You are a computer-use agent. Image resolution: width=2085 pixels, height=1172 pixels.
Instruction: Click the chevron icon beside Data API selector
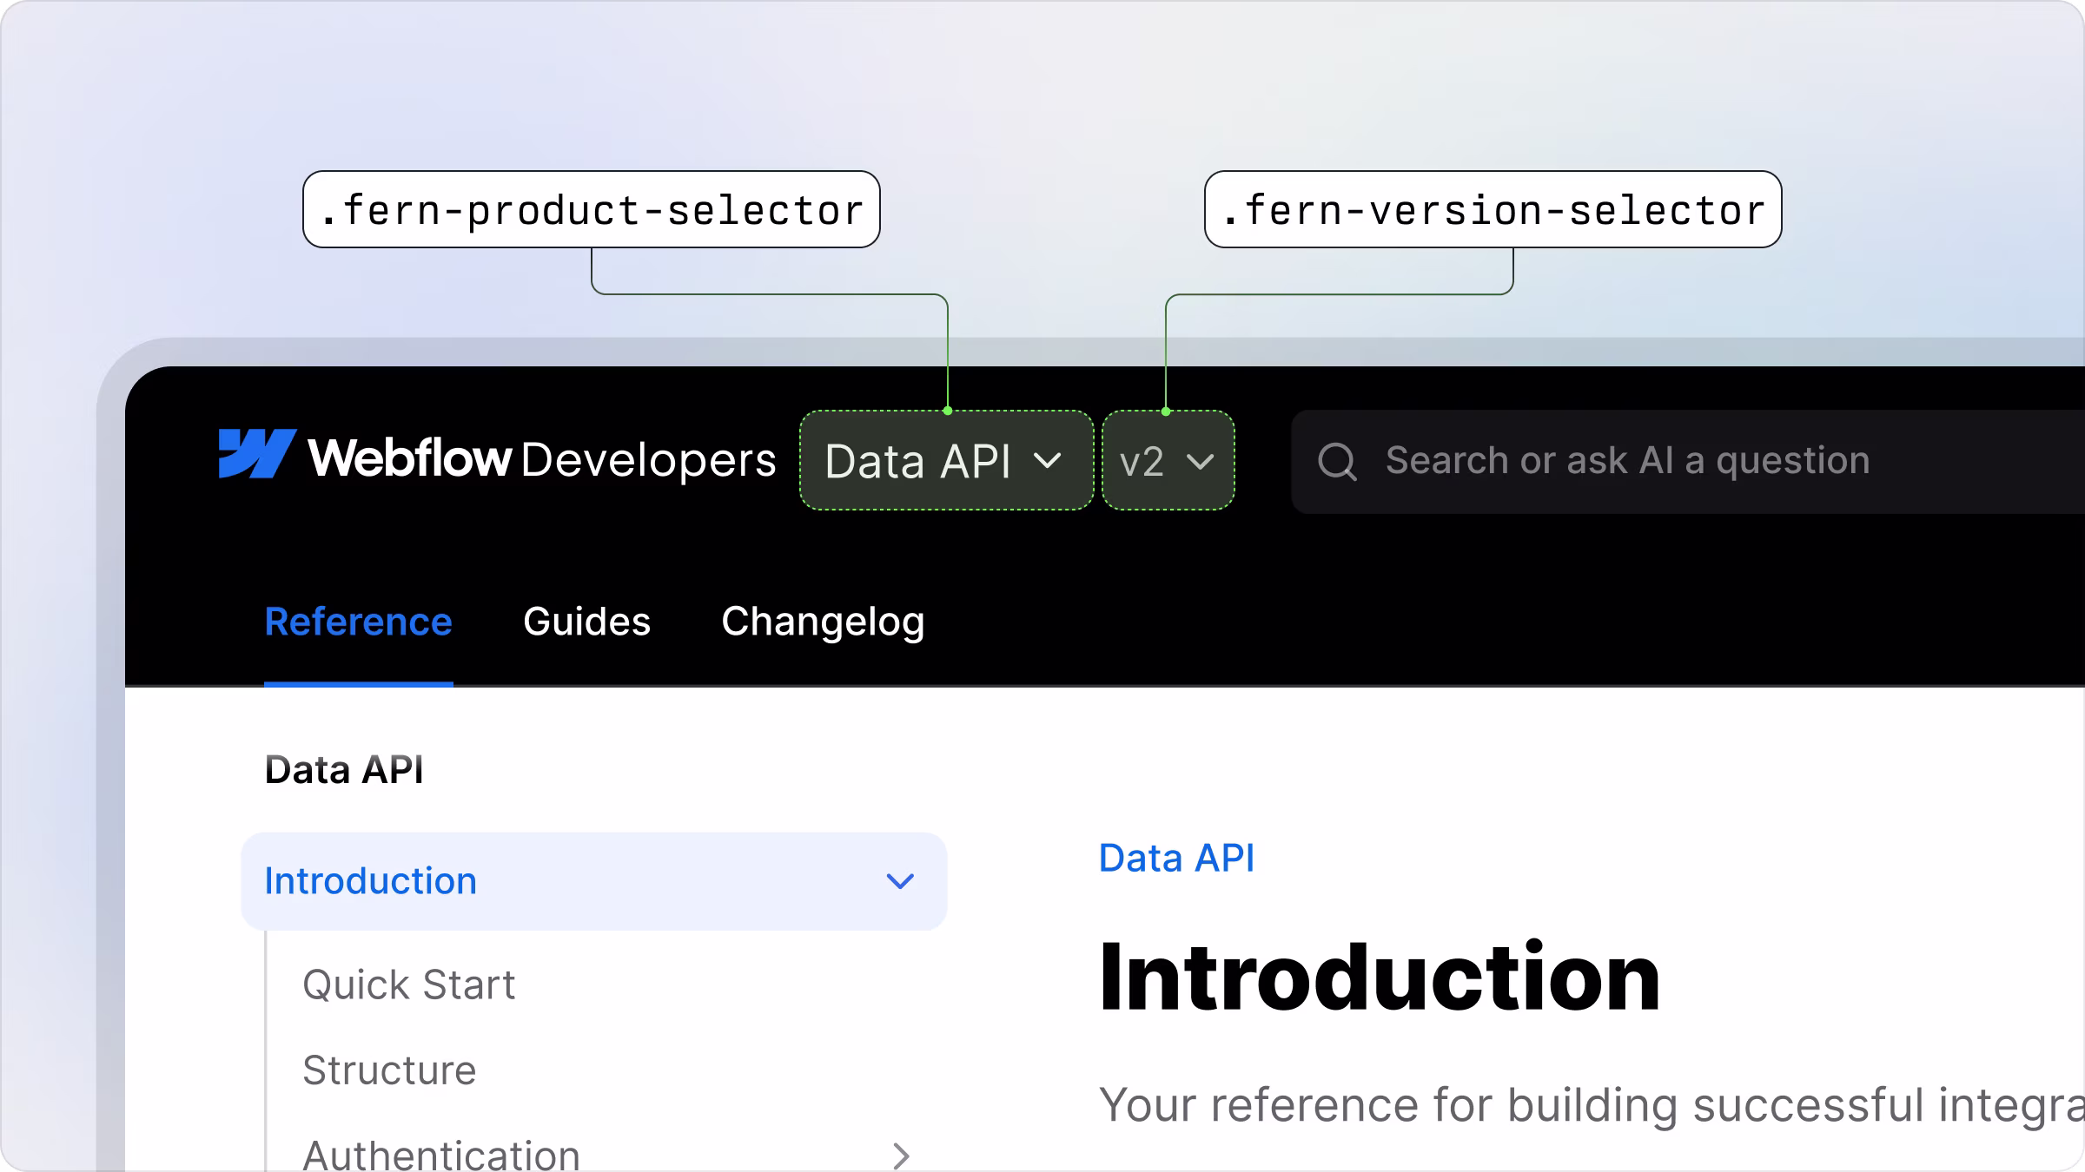point(1049,462)
